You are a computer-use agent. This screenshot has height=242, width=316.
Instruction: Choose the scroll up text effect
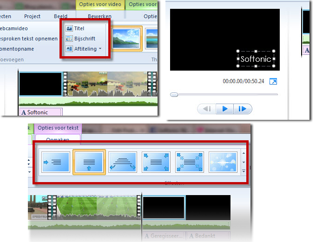coord(89,162)
